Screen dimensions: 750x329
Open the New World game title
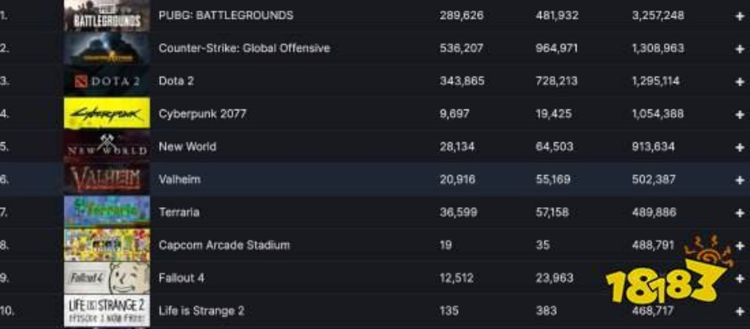click(x=187, y=146)
